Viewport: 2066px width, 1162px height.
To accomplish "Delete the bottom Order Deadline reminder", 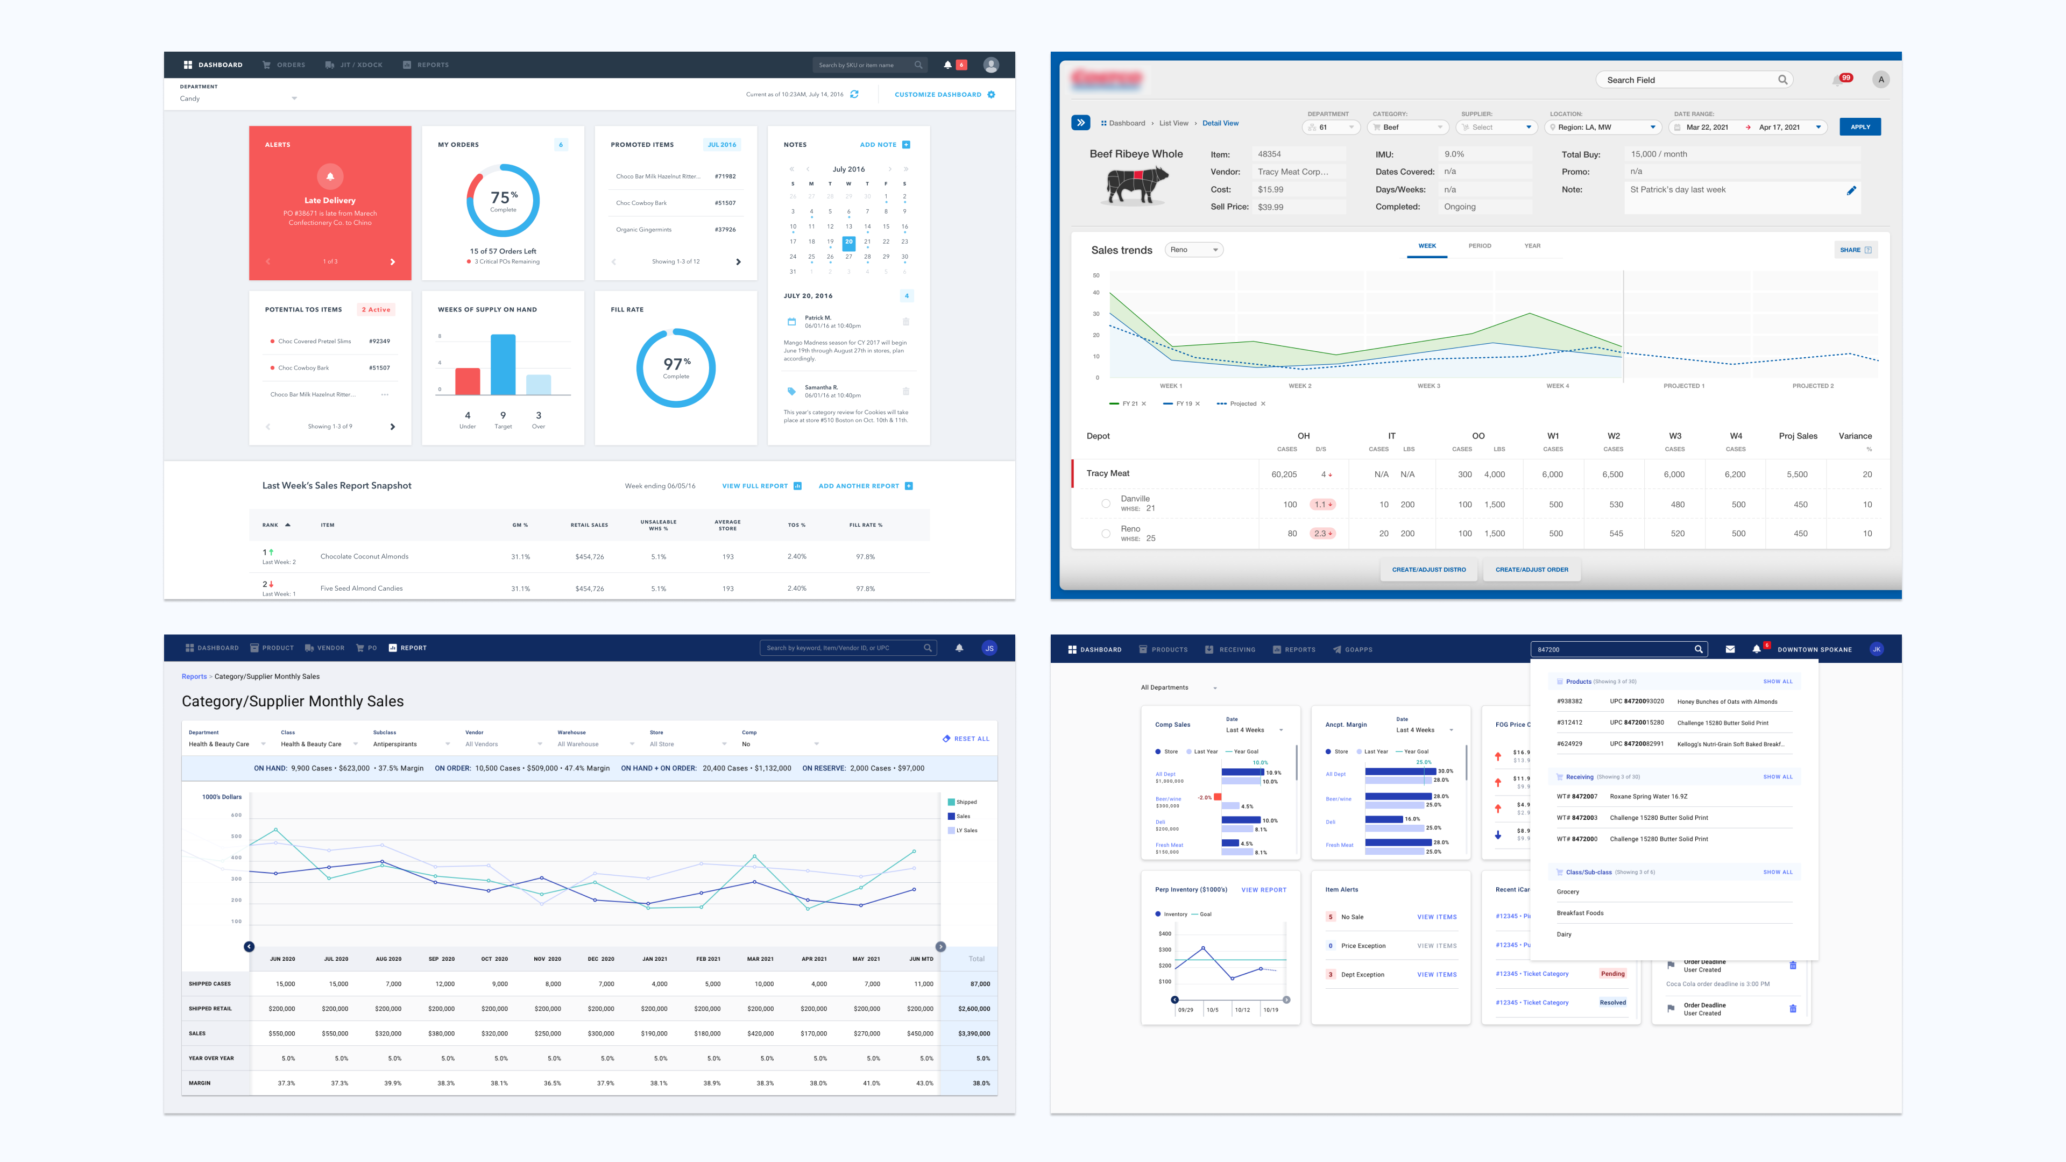I will click(1793, 1009).
